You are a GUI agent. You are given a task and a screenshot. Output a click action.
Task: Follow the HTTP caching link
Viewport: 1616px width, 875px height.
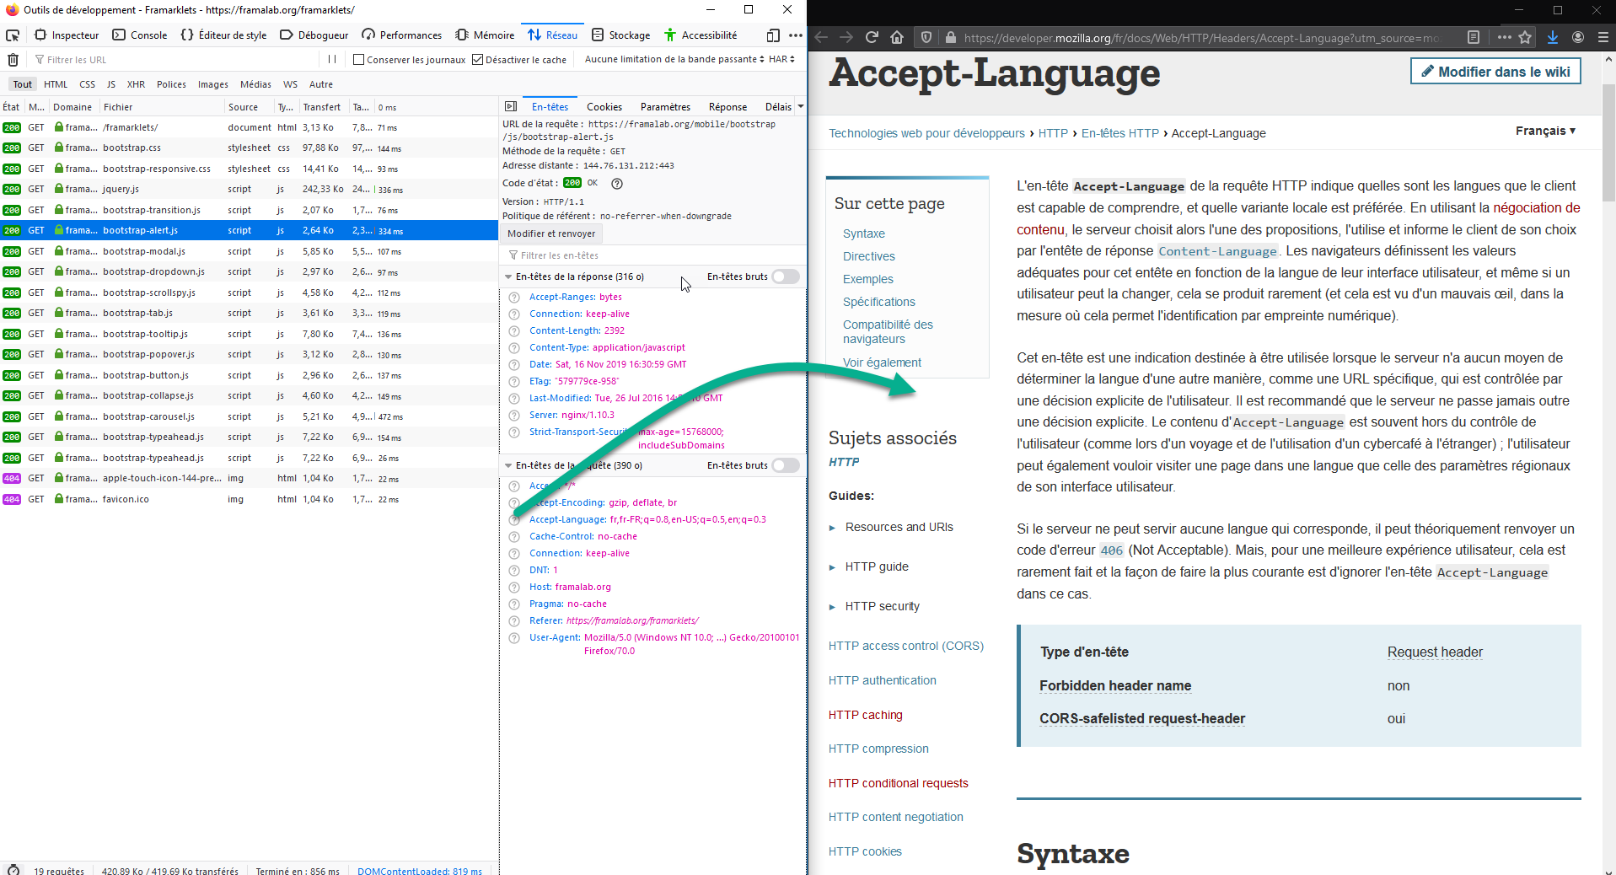pyautogui.click(x=865, y=715)
